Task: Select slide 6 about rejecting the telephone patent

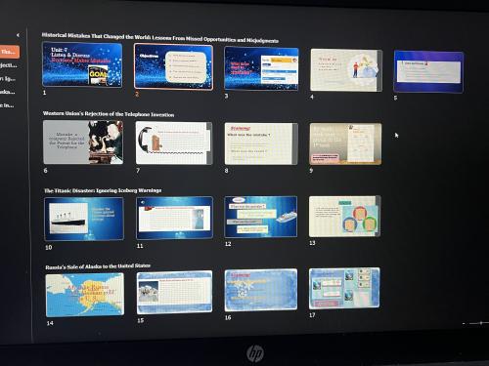Action: pos(83,142)
